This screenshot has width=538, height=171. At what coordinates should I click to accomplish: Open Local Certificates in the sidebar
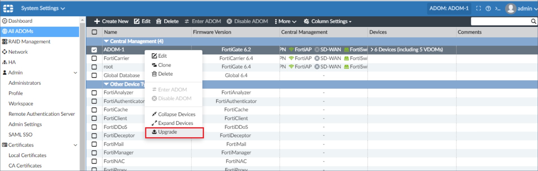click(27, 155)
